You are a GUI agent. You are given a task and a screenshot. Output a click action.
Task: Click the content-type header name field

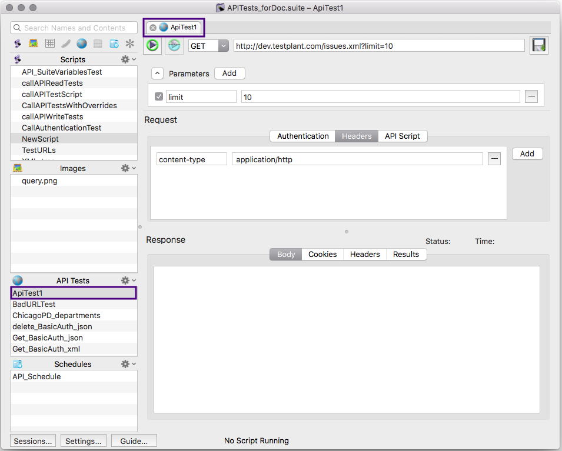point(192,159)
